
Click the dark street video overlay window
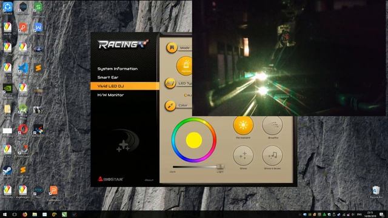289,58
